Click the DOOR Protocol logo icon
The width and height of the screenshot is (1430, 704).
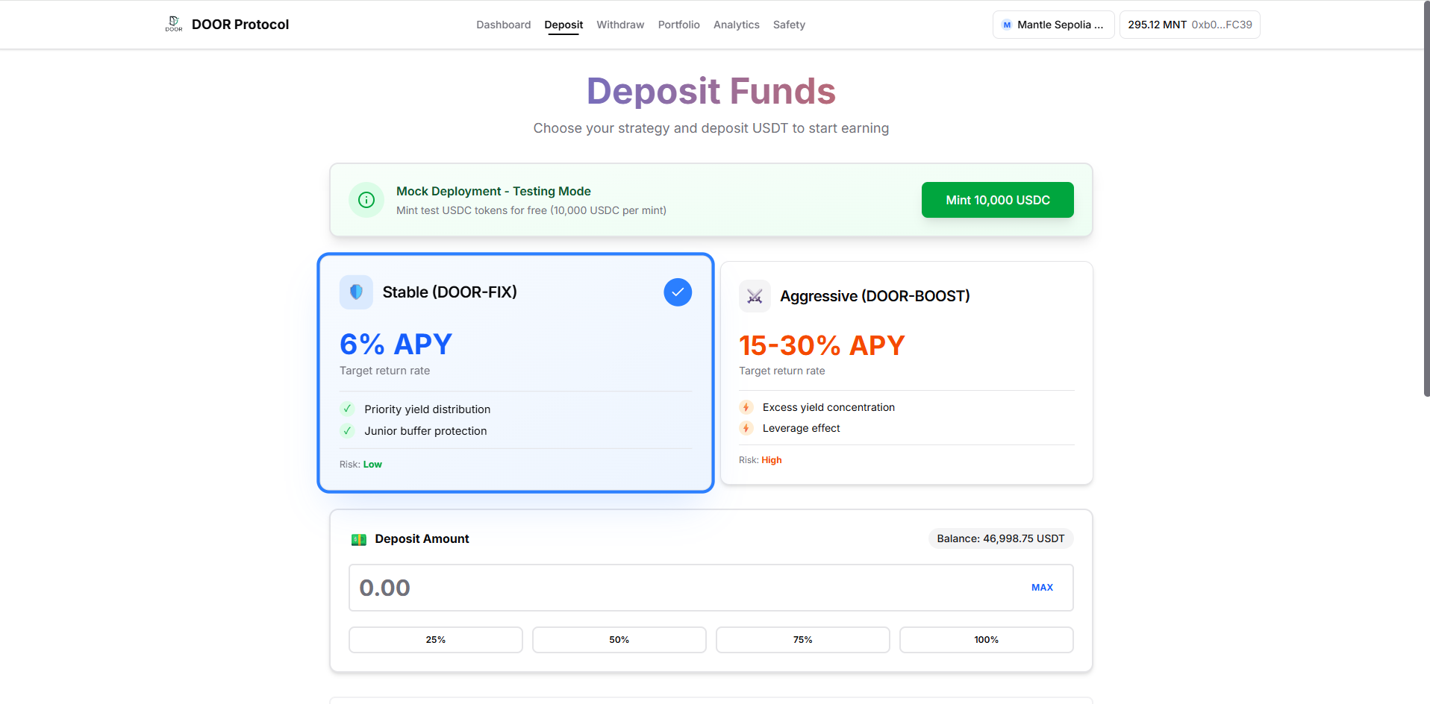click(174, 24)
